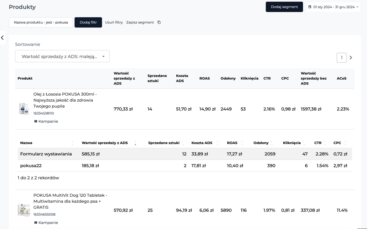Click calendar icon in date range picker
Viewport: 367px width, 229px height.
[x=310, y=7]
